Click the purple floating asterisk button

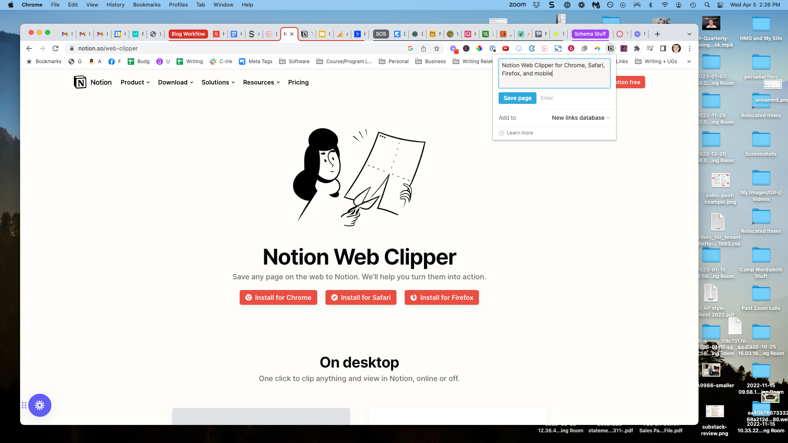tap(40, 405)
